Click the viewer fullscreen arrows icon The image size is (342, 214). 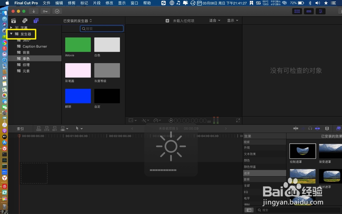(x=238, y=120)
